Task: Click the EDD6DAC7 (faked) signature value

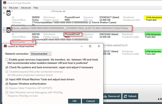Action: (109, 17)
